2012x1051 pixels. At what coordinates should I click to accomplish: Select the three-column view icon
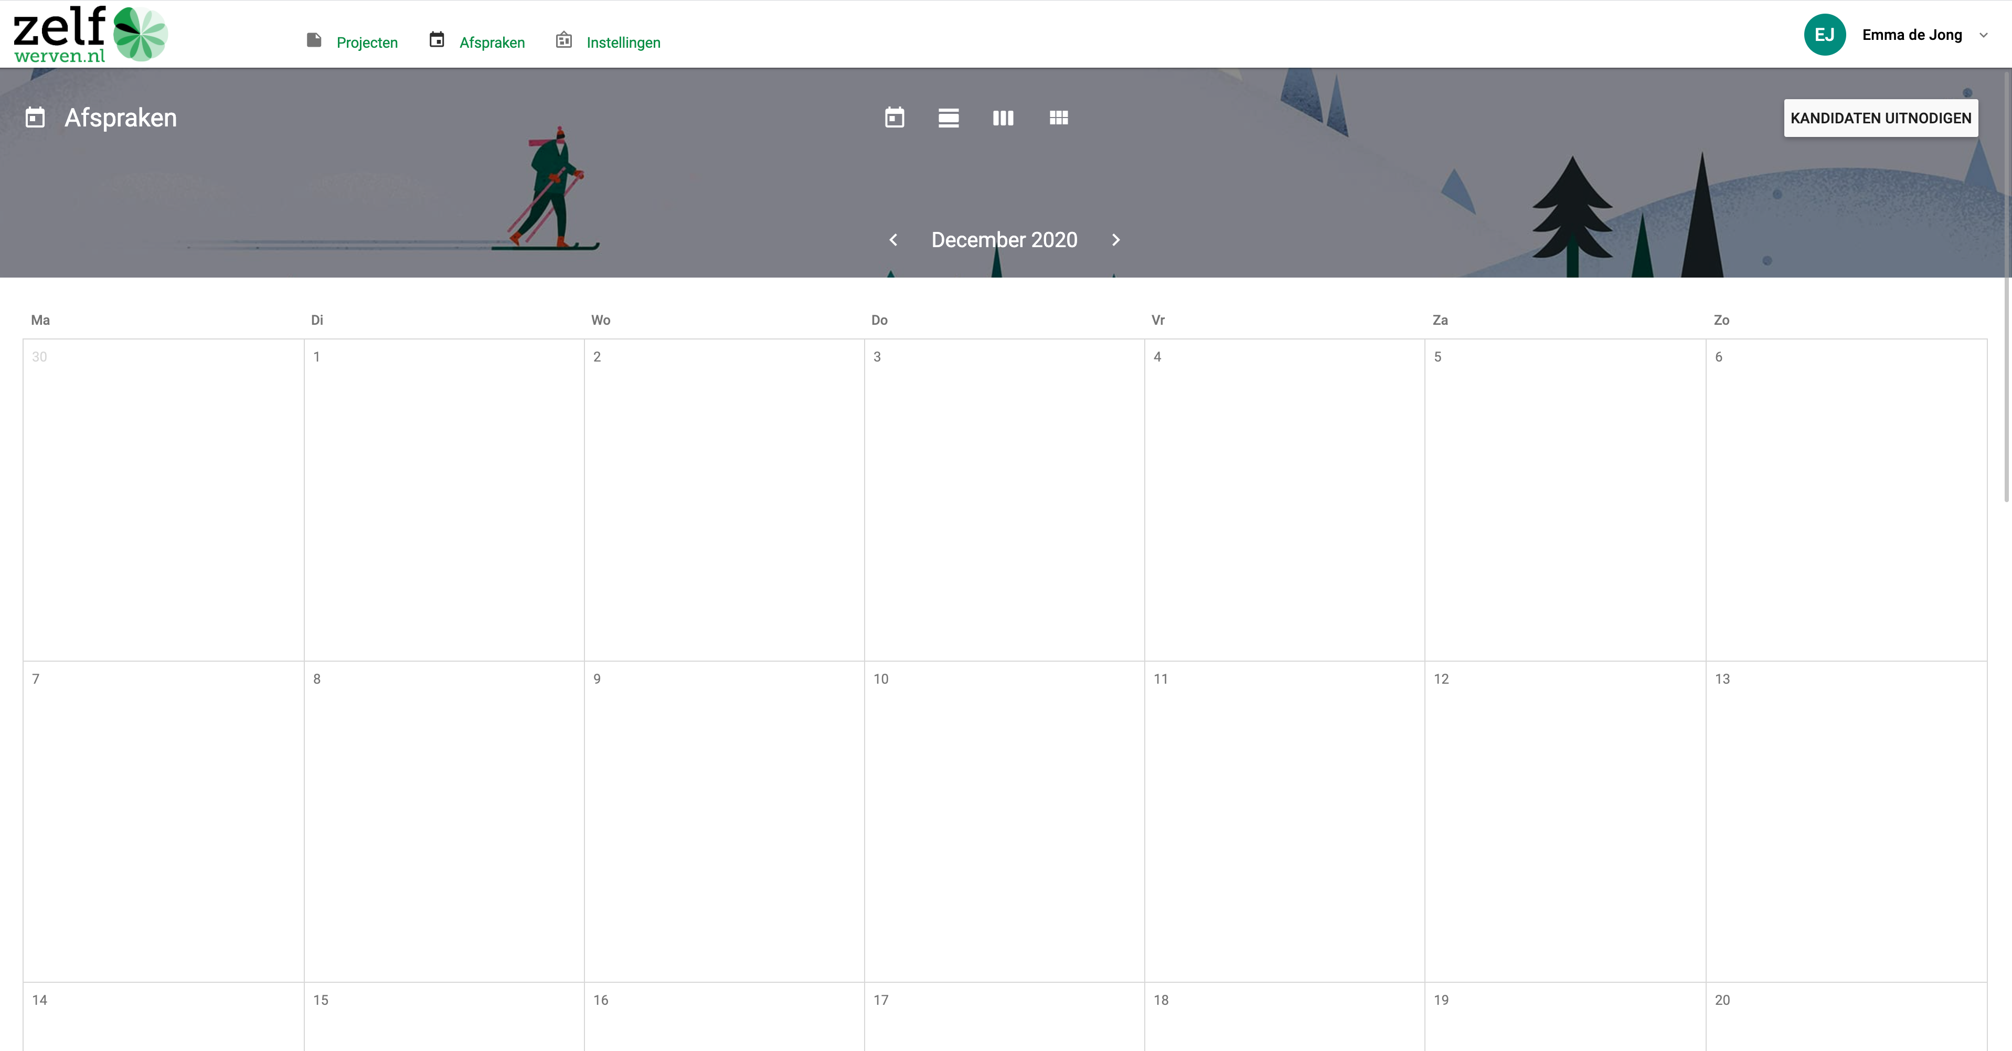coord(1003,118)
